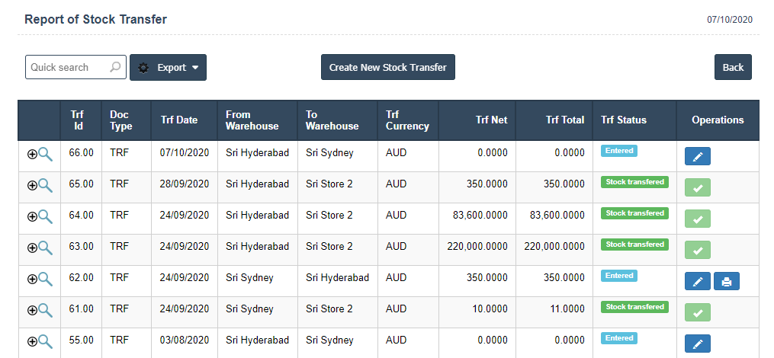Image resolution: width=774 pixels, height=358 pixels.
Task: Sort by Trf Id column header
Action: coord(77,120)
